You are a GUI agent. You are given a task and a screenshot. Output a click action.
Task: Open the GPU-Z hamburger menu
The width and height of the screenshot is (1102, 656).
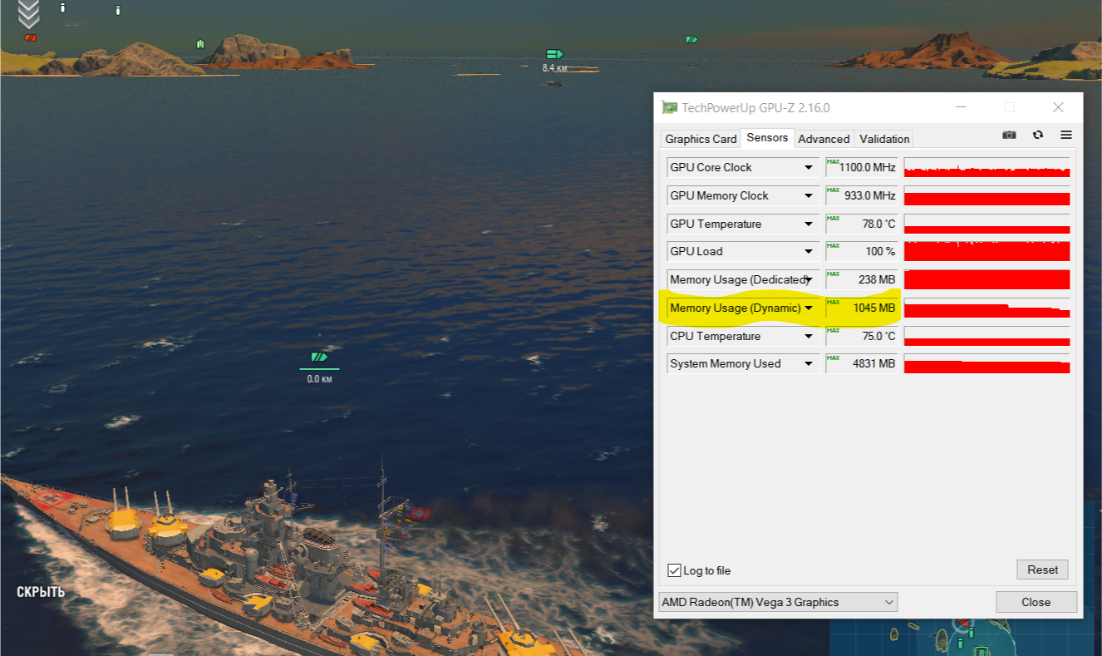tap(1065, 135)
